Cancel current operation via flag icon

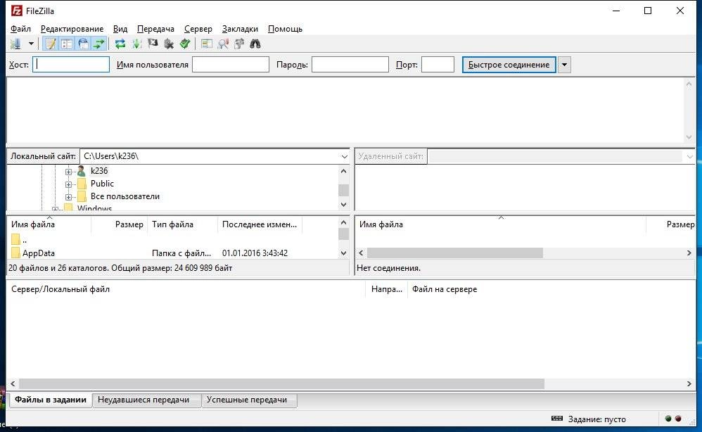(x=153, y=44)
